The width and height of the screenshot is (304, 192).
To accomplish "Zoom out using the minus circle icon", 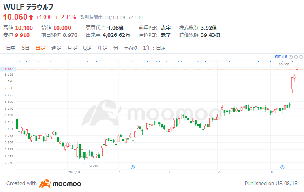I will (x=296, y=57).
